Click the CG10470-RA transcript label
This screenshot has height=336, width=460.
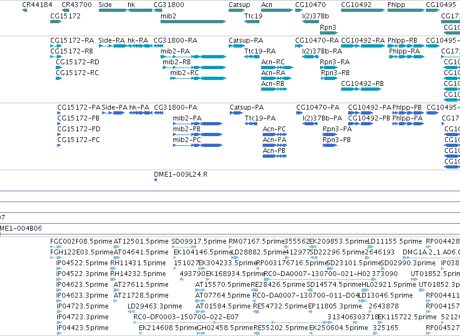coord(317,40)
